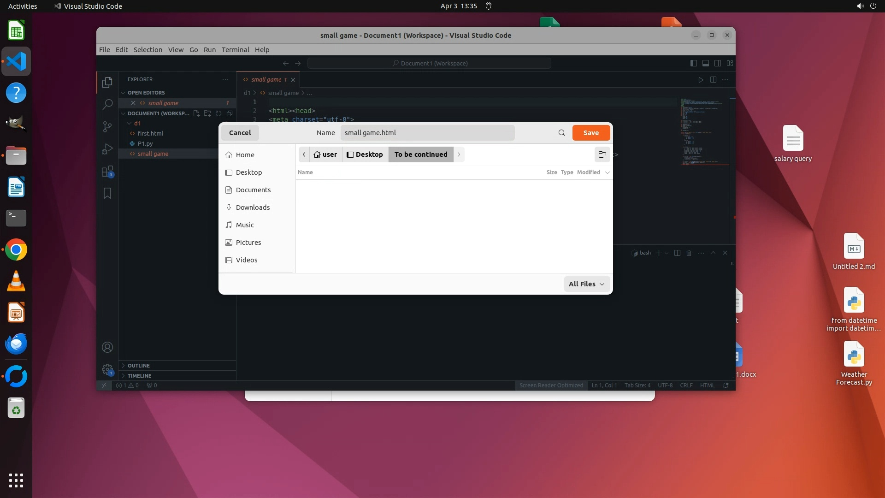
Task: Toggle the primary sidebar layout button
Action: tap(693, 63)
